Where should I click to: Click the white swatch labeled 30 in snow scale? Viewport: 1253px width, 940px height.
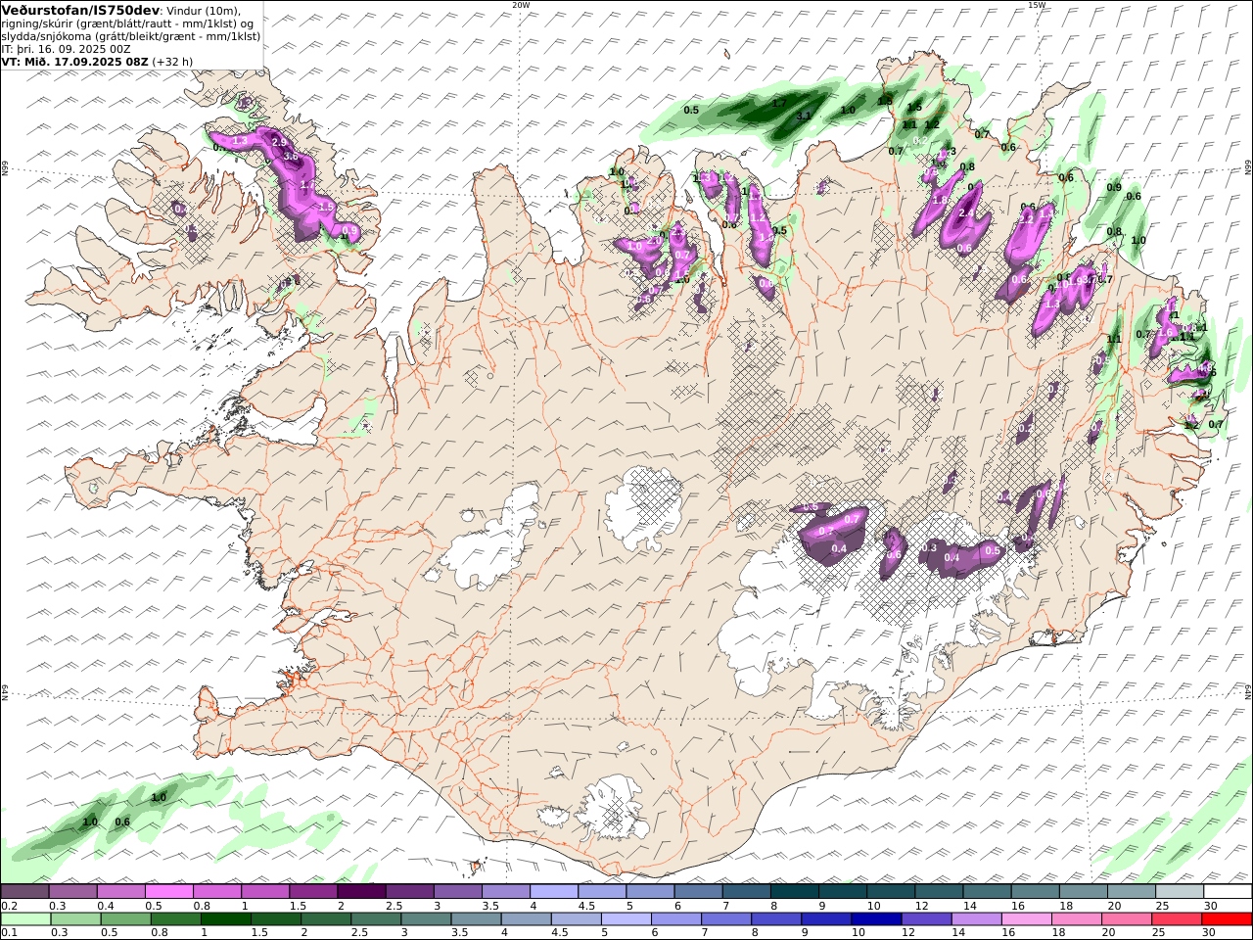pyautogui.click(x=1228, y=892)
